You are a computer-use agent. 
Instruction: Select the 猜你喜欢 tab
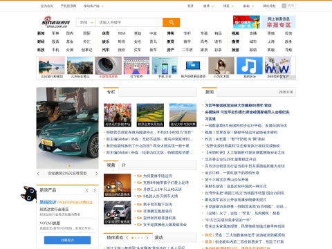coord(115,238)
